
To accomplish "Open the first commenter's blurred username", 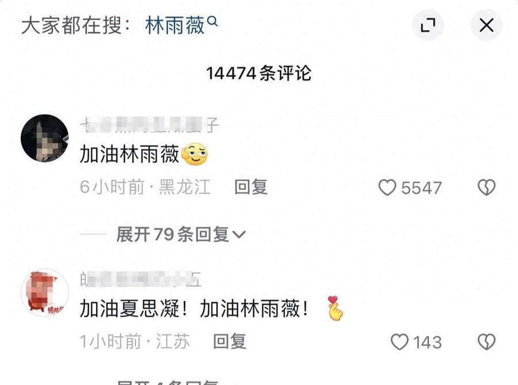I will click(149, 125).
